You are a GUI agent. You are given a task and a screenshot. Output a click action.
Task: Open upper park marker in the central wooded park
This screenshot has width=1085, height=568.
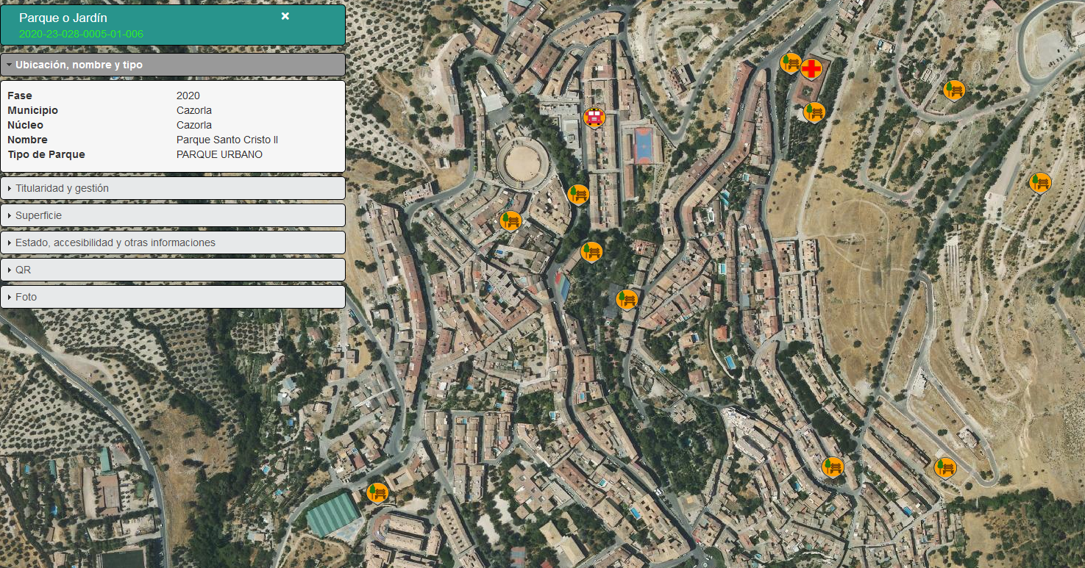591,252
